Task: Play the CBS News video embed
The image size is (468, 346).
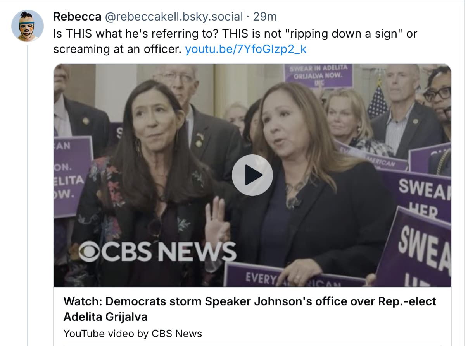Action: (252, 175)
